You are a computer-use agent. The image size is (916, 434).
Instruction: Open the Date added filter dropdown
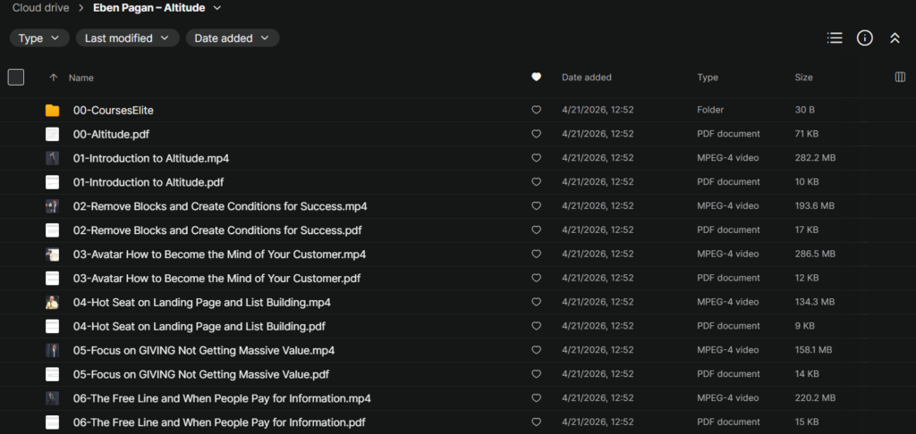pos(233,38)
